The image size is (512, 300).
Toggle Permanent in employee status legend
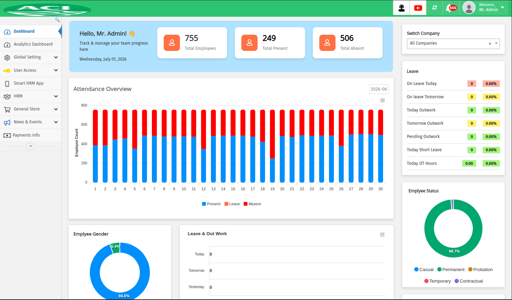click(451, 269)
